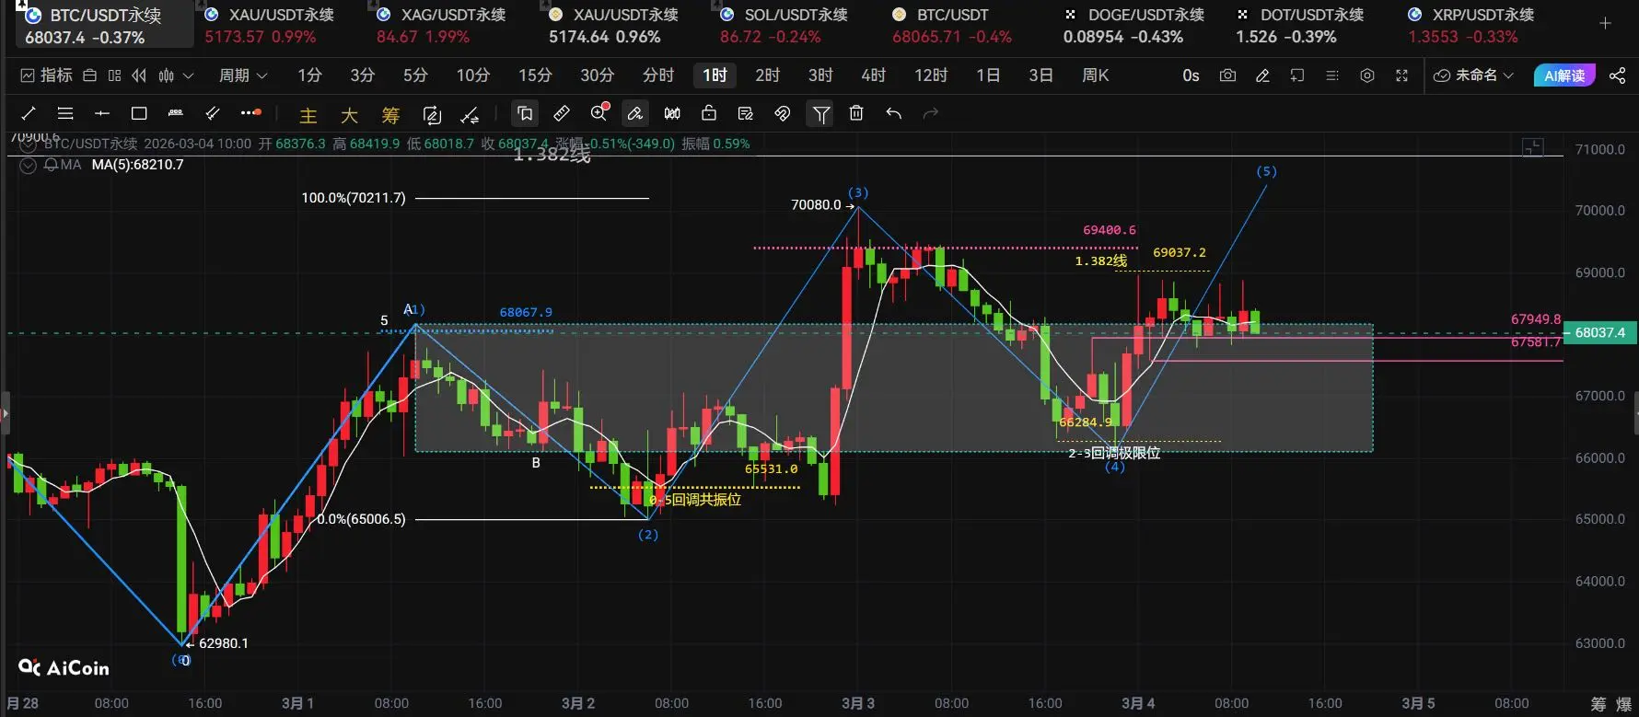Add a new symbol tab with plus
The height and width of the screenshot is (717, 1639).
(1605, 23)
